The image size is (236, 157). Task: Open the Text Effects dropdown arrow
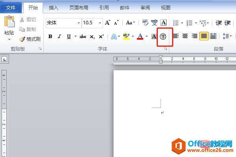pos(119,36)
